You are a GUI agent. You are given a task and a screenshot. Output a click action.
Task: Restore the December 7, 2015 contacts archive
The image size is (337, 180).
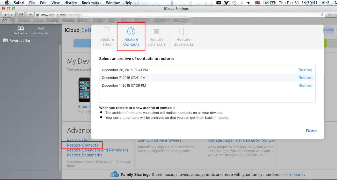pyautogui.click(x=305, y=78)
